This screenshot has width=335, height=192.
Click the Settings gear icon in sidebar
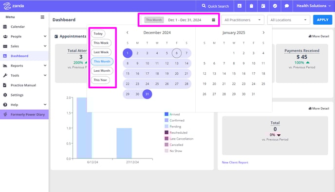[5, 95]
